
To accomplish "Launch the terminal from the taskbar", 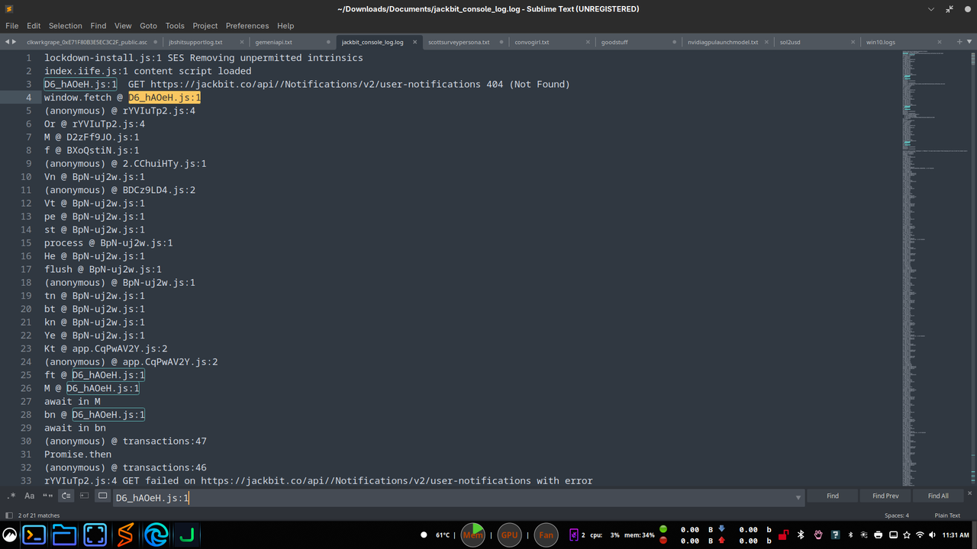I will tap(35, 535).
